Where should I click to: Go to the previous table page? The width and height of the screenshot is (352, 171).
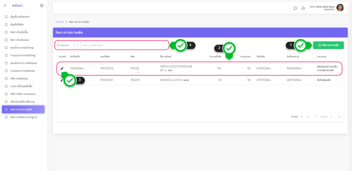[316, 117]
